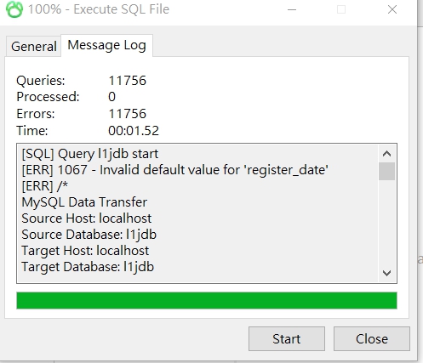Image resolution: width=423 pixels, height=363 pixels.
Task: Click the Processed value 0
Action: (111, 97)
